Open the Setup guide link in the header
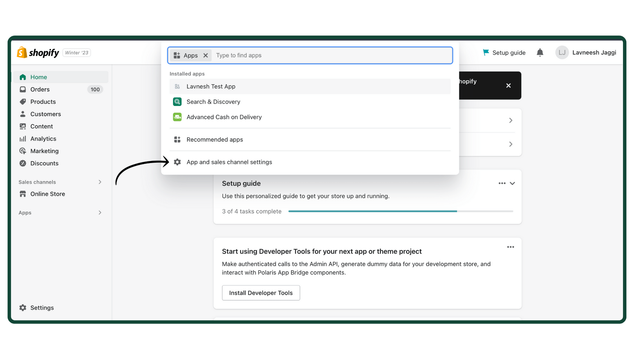This screenshot has height=356, width=634. click(508, 53)
